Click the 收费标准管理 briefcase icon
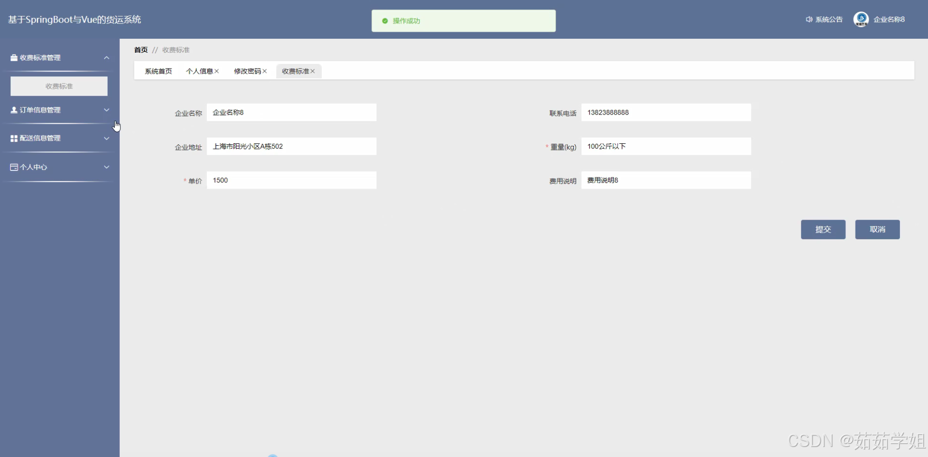Screen dimensions: 928x457 click(x=14, y=58)
